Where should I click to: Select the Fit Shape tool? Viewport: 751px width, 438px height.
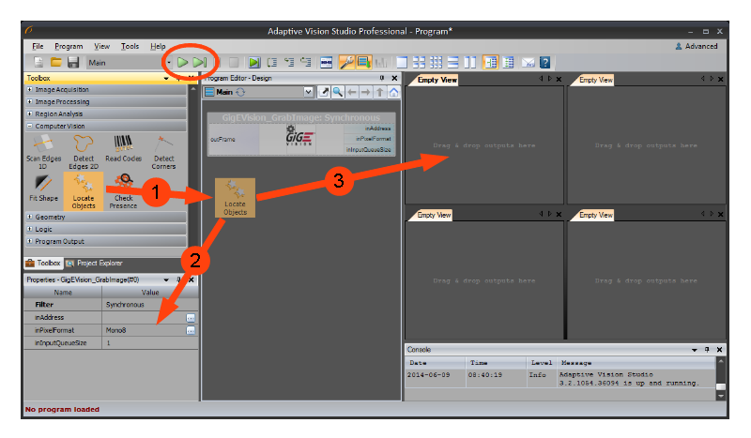click(42, 190)
